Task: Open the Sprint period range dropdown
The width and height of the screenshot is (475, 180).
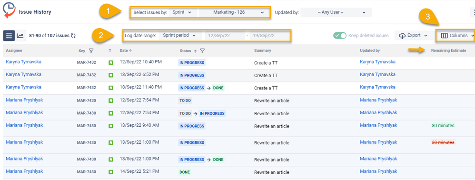Action: (179, 35)
